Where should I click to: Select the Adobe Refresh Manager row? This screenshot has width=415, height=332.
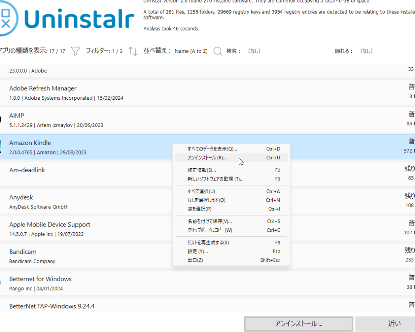coord(207,93)
